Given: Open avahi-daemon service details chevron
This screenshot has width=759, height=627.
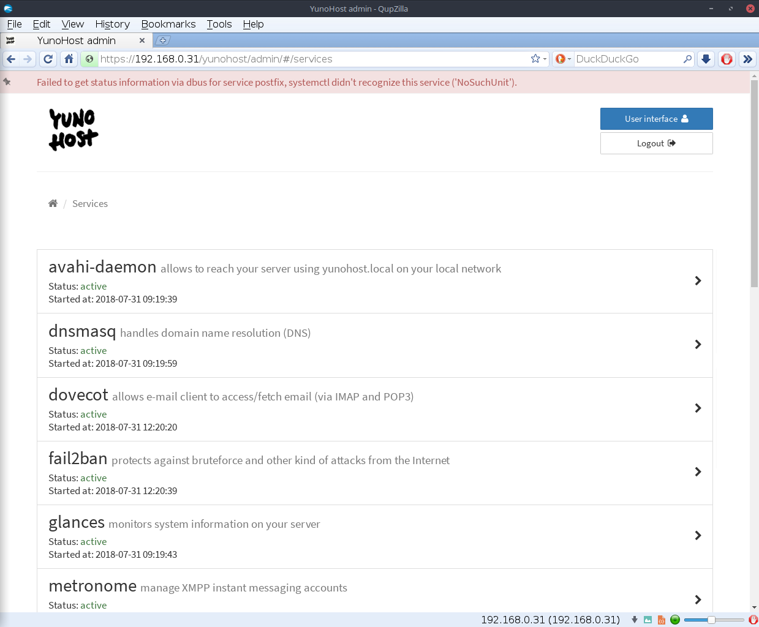Looking at the screenshot, I should click(698, 280).
